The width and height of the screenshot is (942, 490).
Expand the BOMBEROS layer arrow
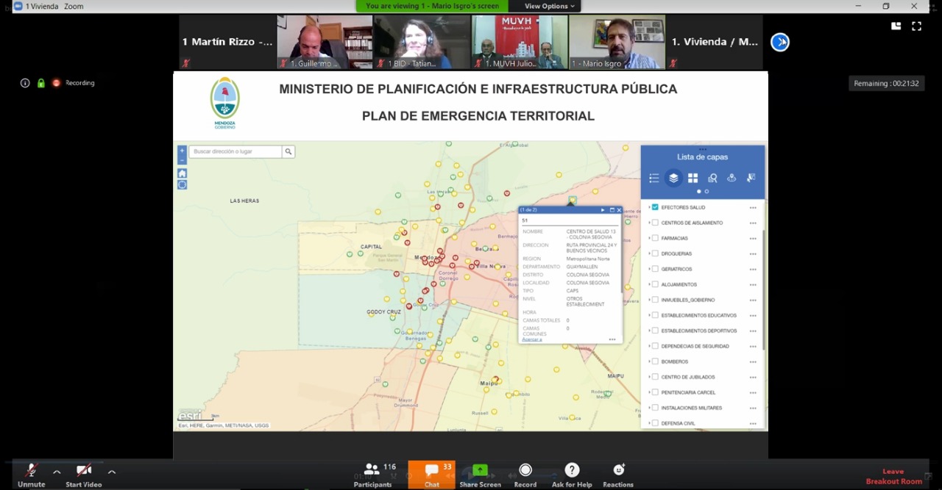point(648,361)
